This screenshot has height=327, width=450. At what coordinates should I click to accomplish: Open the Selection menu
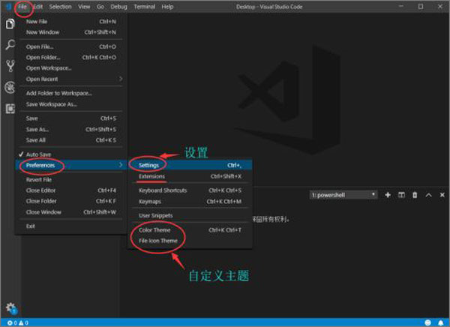(x=60, y=7)
